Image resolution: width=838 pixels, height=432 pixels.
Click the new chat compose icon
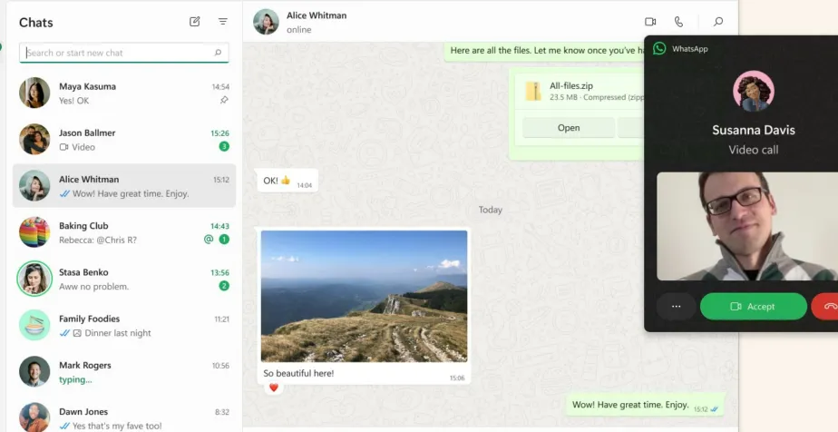pos(195,22)
